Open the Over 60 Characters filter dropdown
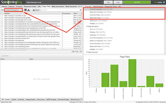Image resolution: width=166 pixels, height=103 pixels. tap(14, 10)
